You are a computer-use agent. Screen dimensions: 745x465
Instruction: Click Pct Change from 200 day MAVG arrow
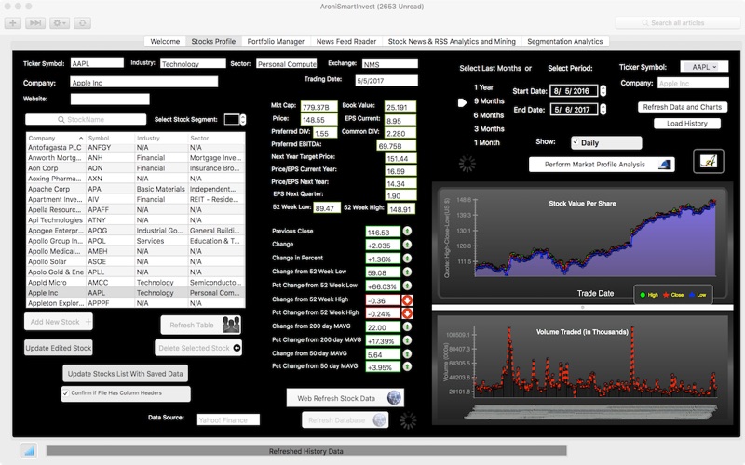(407, 340)
